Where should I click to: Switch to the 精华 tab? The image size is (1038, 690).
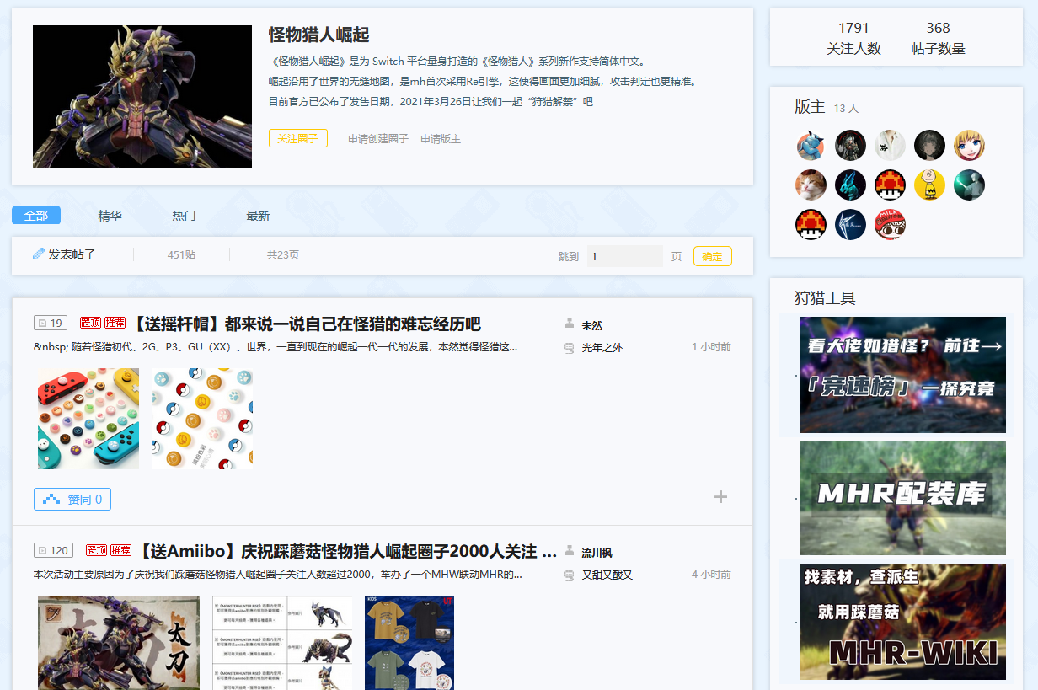tap(110, 216)
